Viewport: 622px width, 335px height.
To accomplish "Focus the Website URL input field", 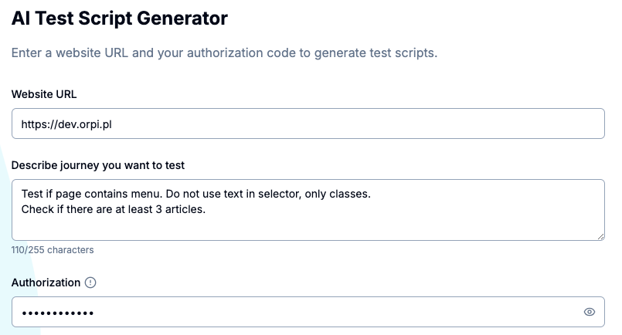I will point(308,124).
